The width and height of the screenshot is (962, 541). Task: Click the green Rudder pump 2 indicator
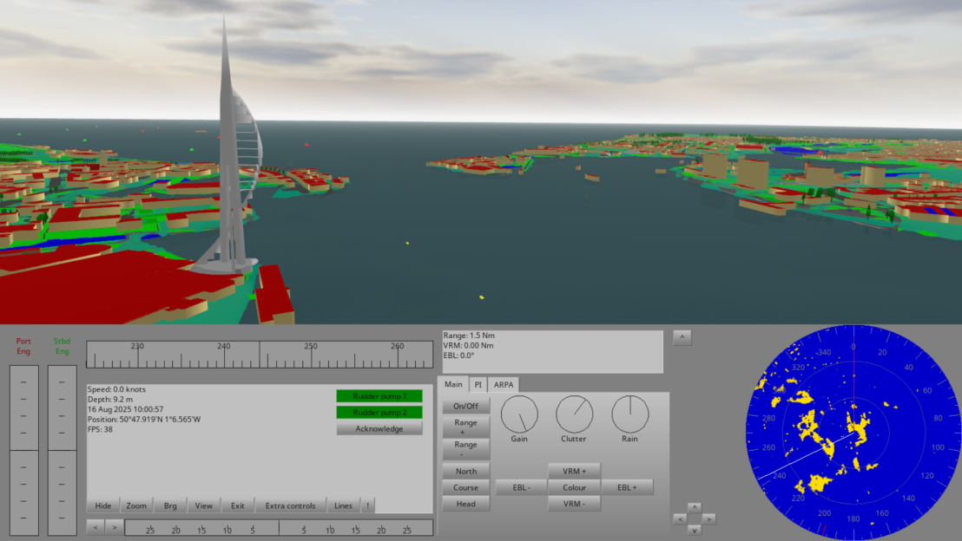[x=379, y=412]
